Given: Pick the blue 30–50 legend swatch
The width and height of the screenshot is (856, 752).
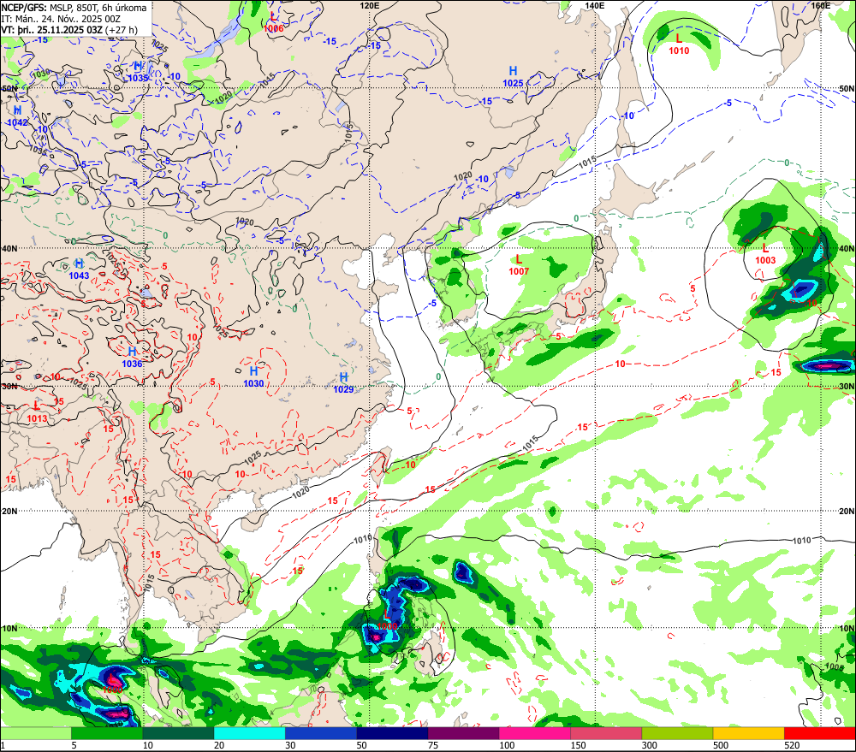Looking at the screenshot, I should coord(321,733).
